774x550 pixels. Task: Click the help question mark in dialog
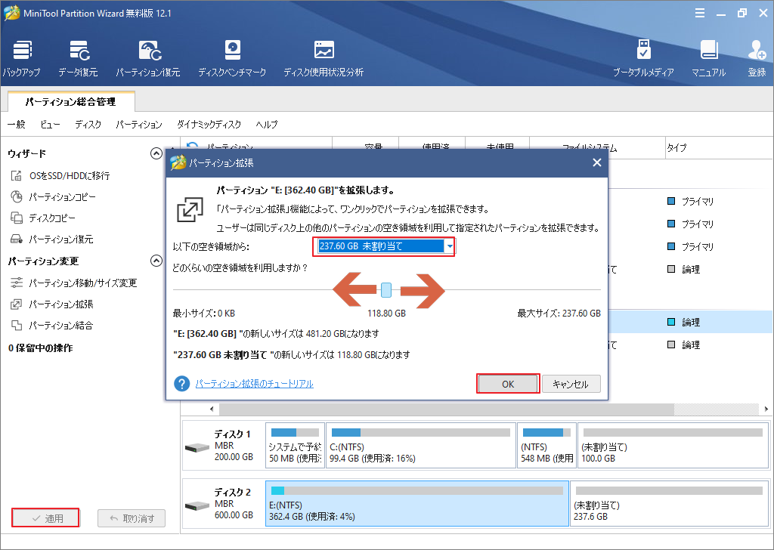pyautogui.click(x=181, y=384)
